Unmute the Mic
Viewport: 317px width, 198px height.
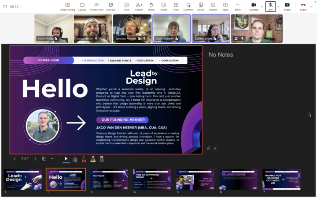pyautogui.click(x=270, y=7)
